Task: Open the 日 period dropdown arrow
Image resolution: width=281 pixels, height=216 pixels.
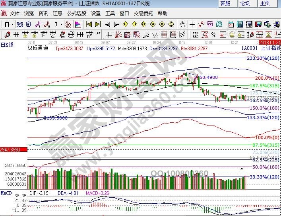Action: click(x=13, y=24)
